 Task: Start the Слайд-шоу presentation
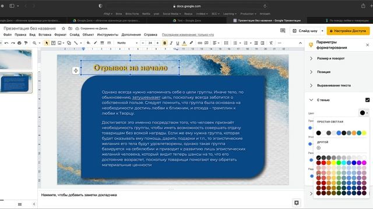pos(305,31)
